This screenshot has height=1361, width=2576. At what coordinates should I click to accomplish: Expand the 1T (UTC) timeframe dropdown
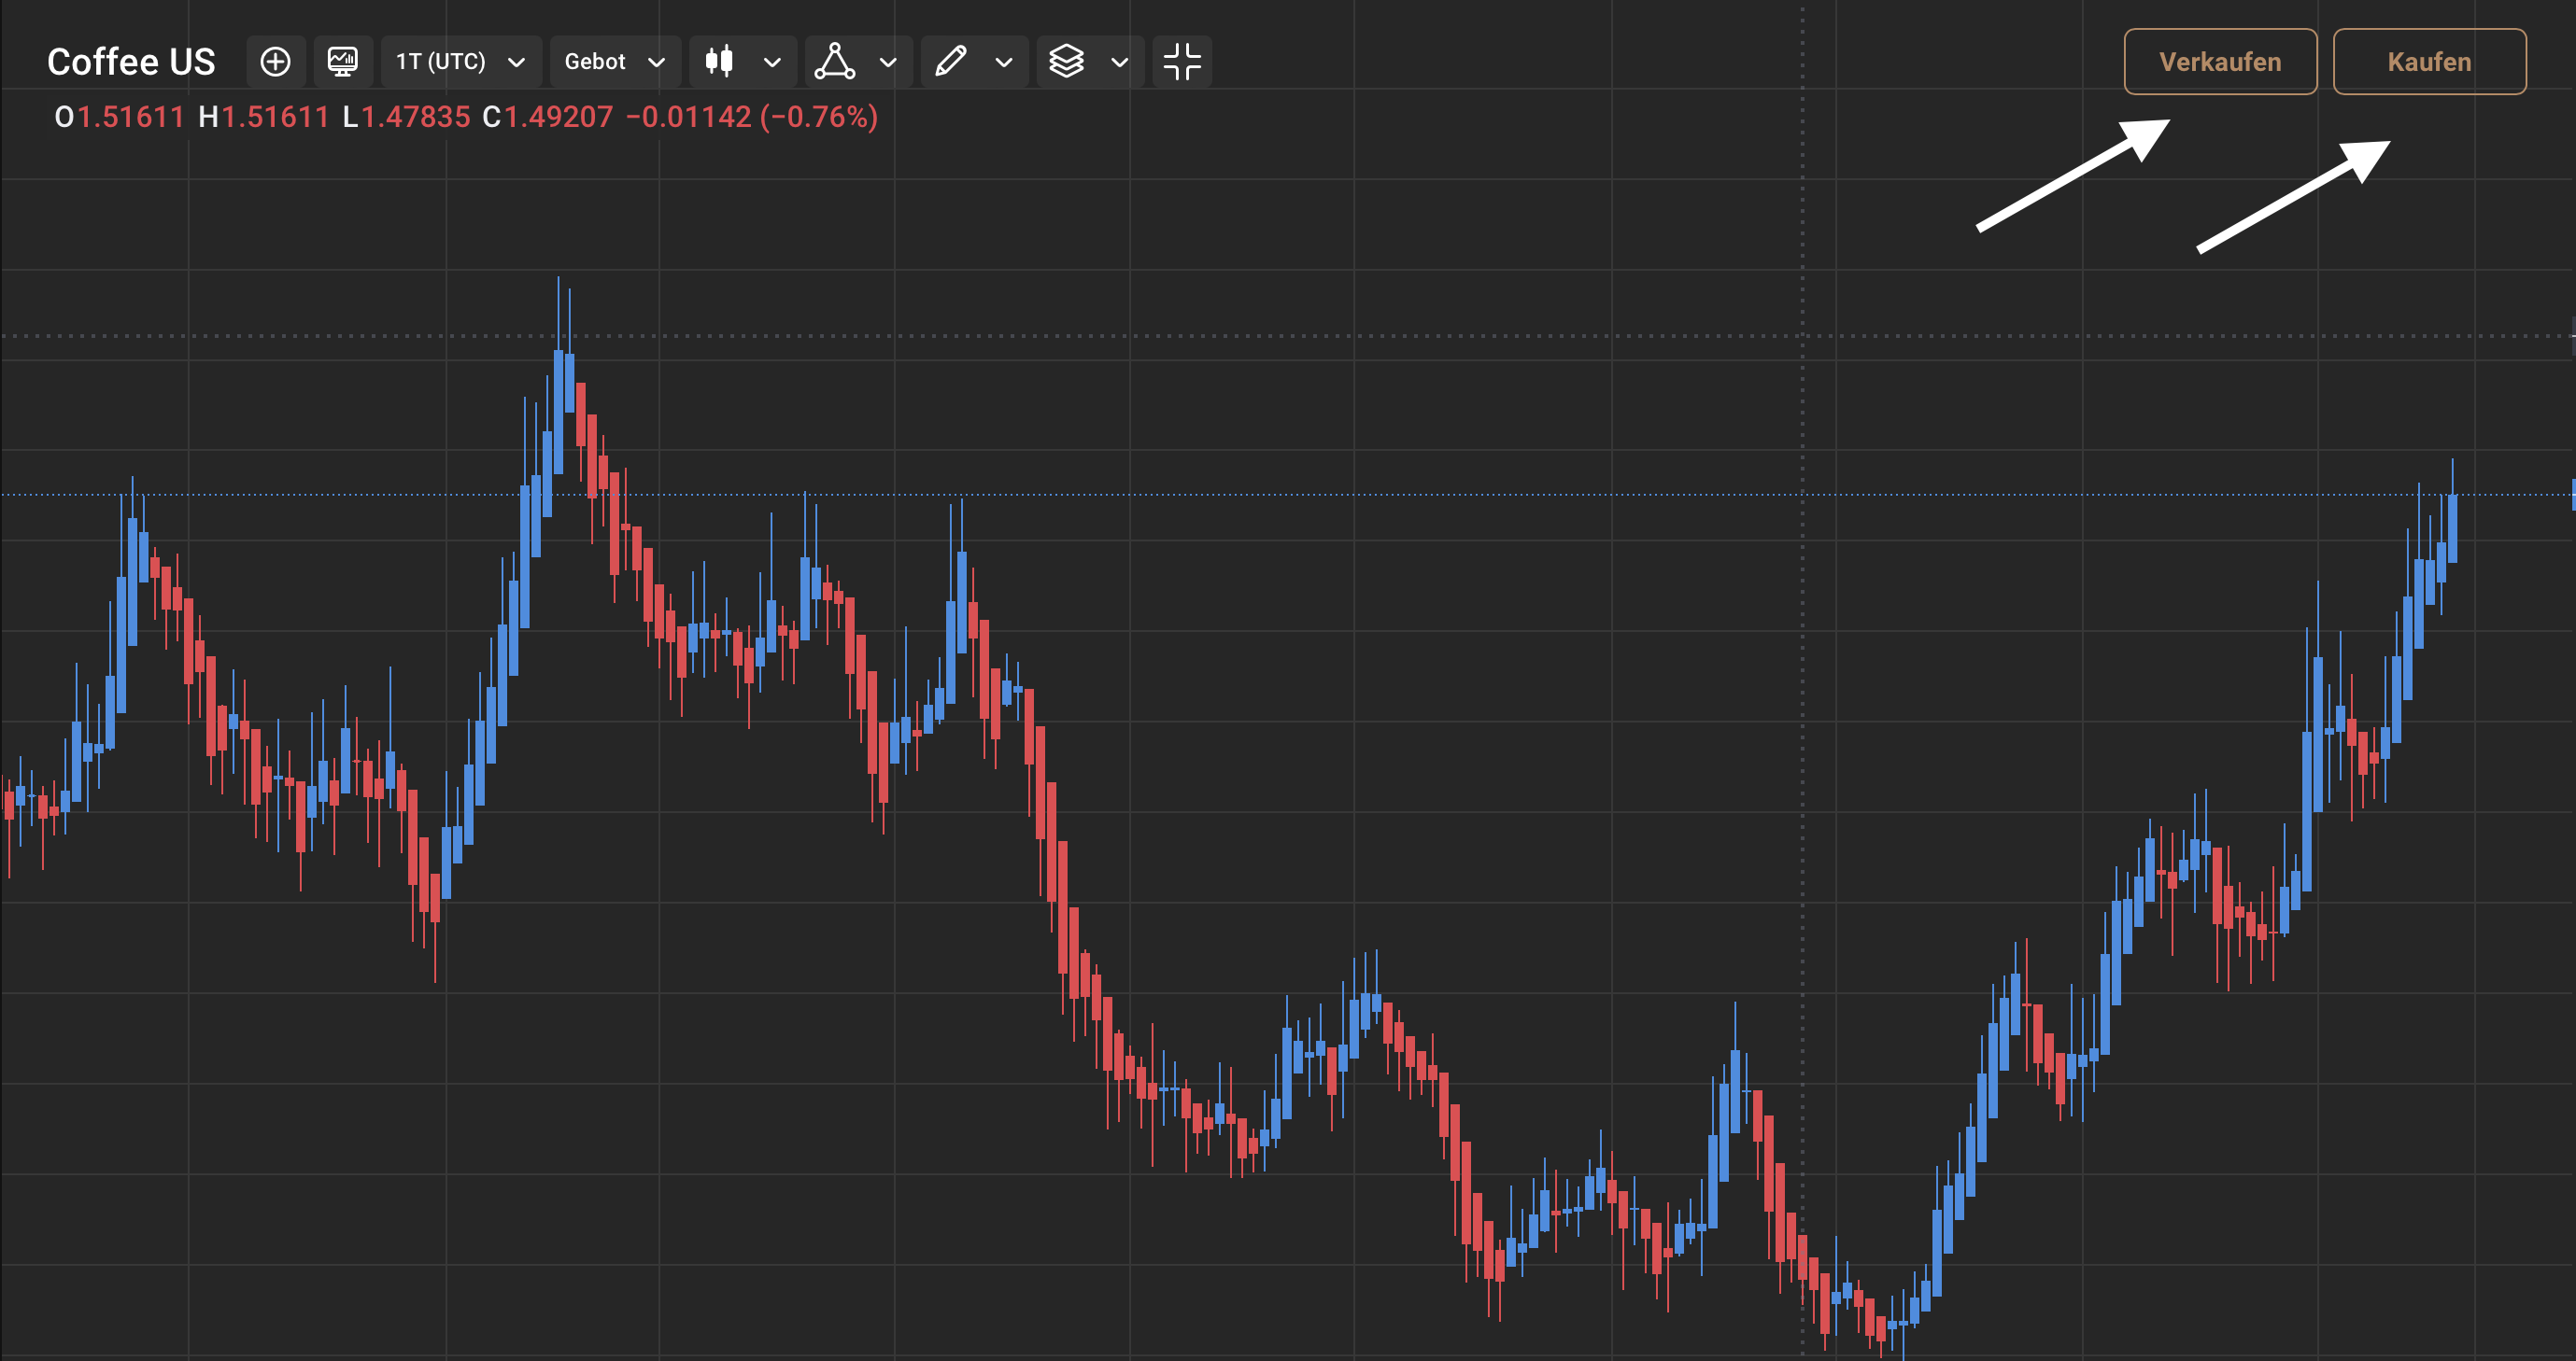[x=461, y=62]
